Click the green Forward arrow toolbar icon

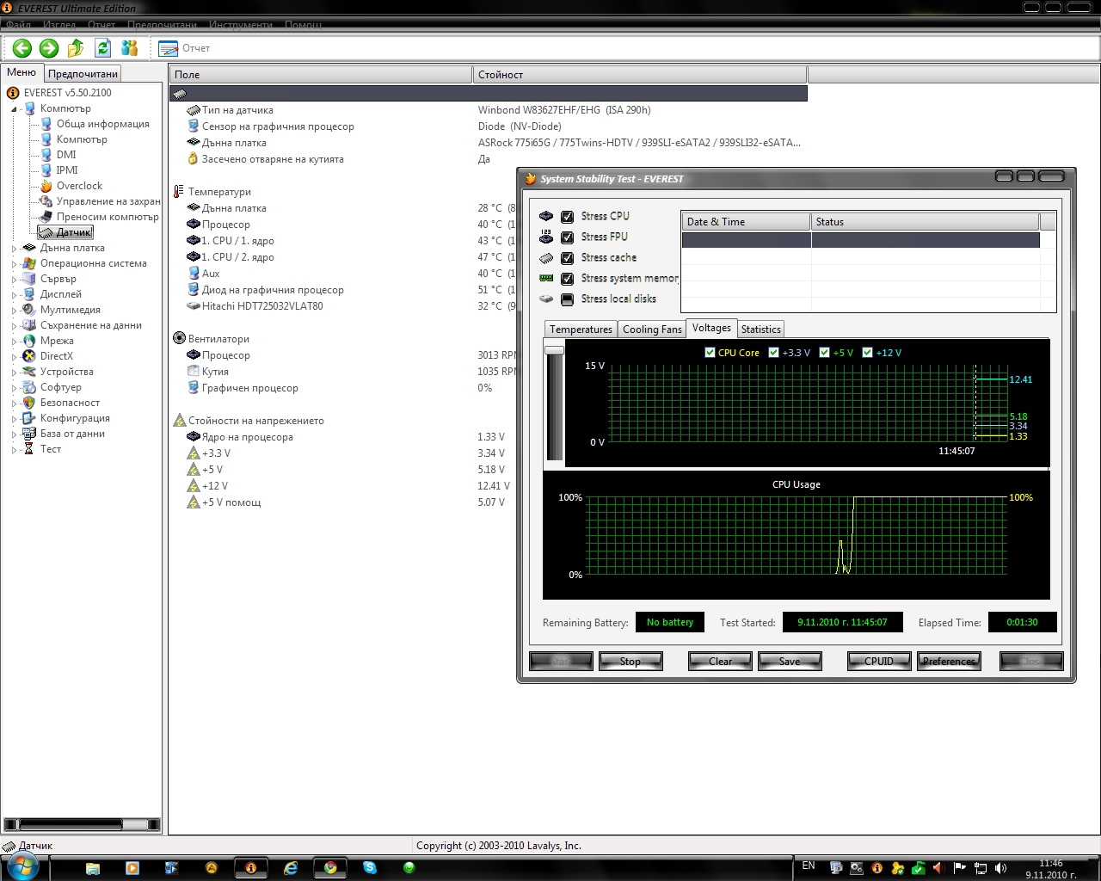[x=49, y=48]
